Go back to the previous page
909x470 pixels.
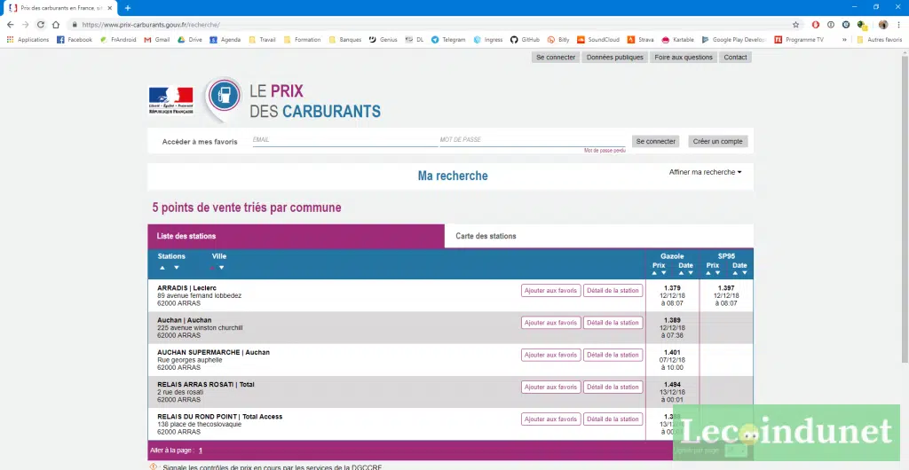[10, 25]
